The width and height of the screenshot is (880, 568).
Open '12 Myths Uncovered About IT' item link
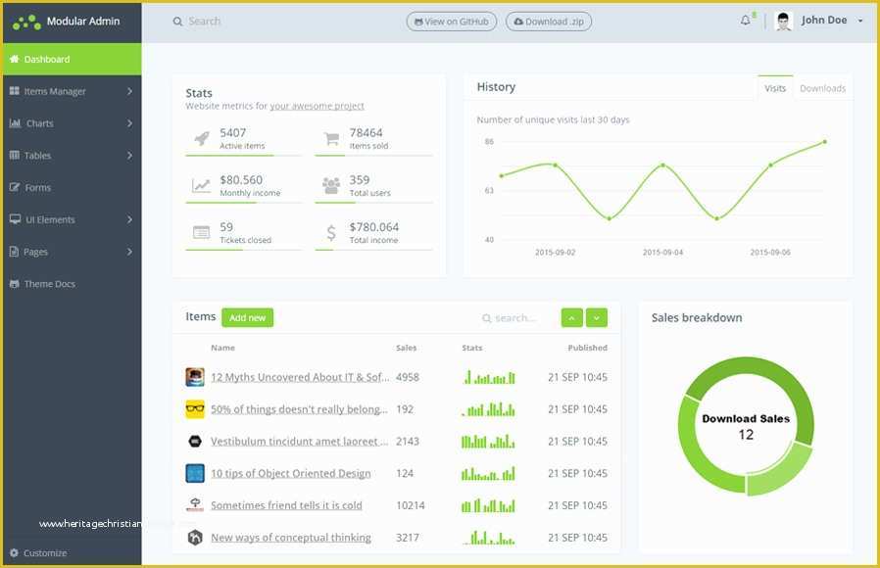(300, 377)
